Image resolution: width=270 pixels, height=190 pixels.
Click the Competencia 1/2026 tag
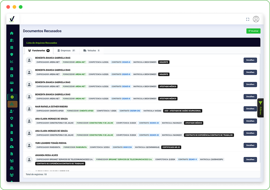click(x=107, y=111)
